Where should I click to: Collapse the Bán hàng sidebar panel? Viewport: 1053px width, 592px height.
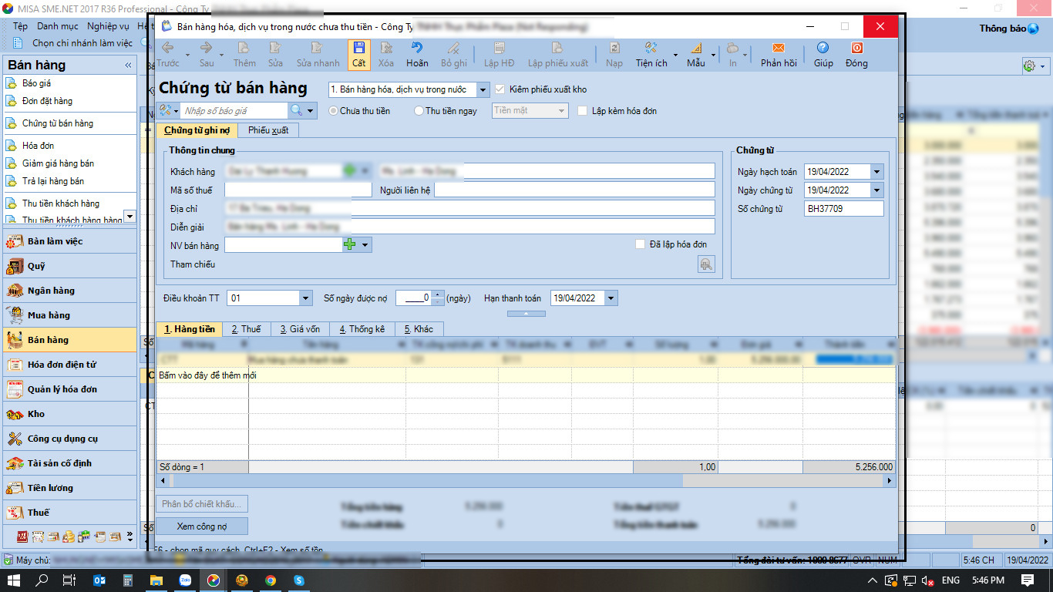(128, 66)
